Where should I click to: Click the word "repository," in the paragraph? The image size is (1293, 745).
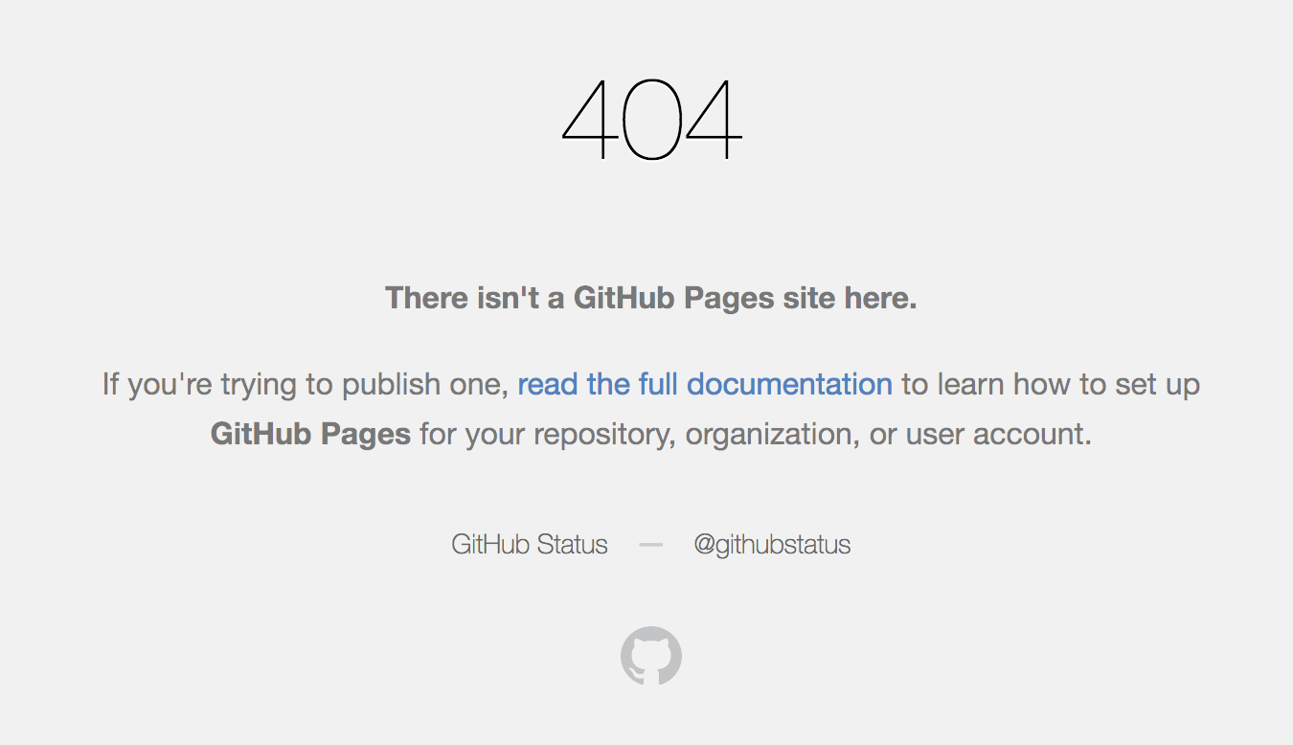pos(605,435)
